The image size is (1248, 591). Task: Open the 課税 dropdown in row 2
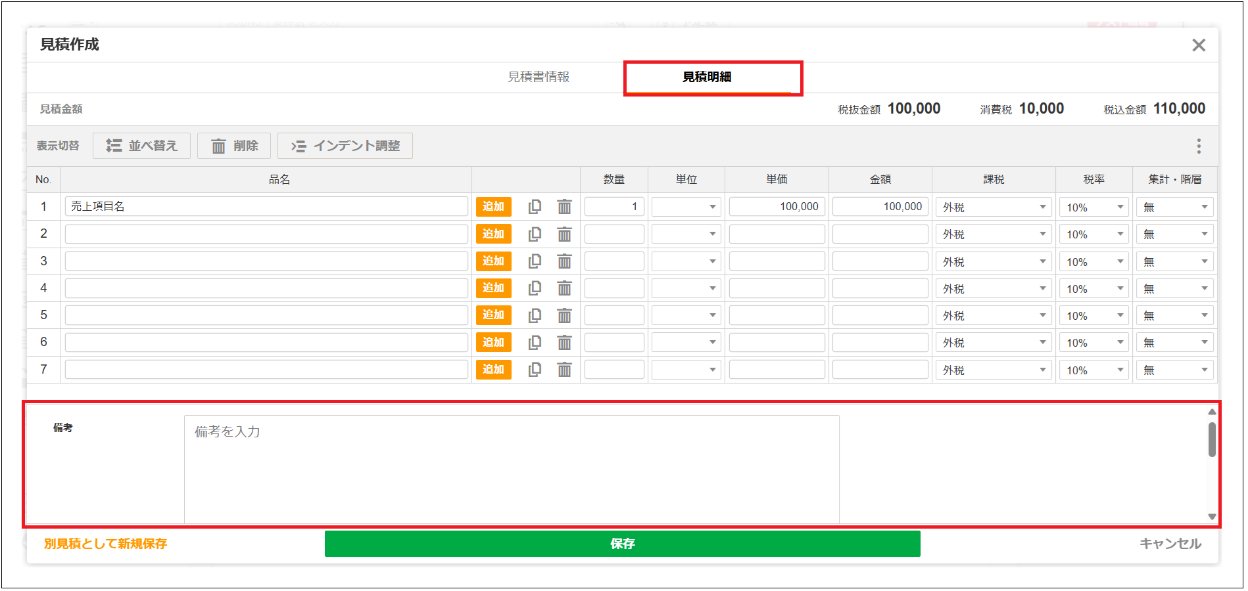[994, 234]
